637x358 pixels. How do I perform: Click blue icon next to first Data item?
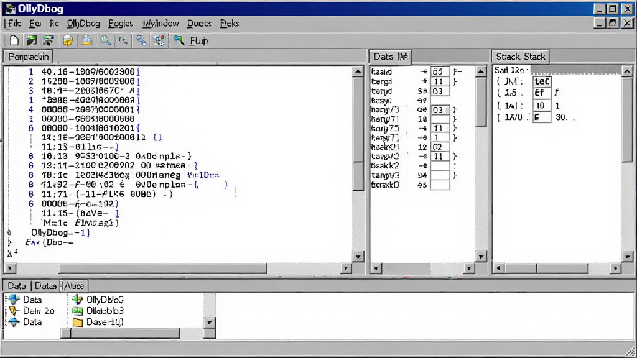point(14,300)
